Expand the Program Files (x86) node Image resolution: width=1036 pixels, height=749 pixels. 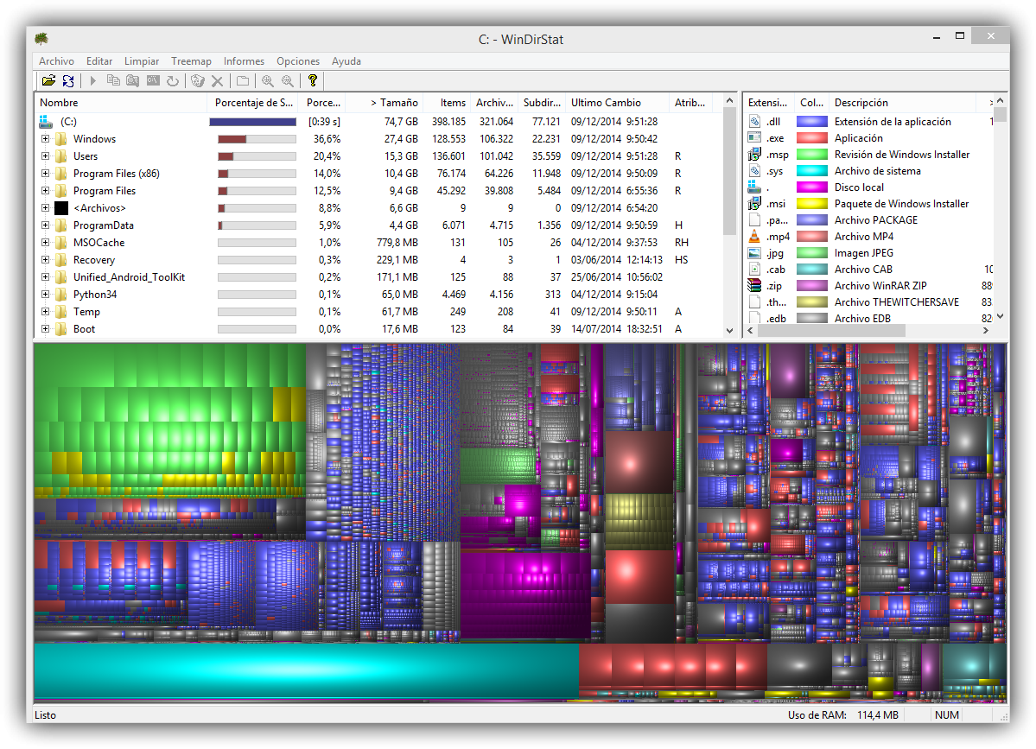45,174
